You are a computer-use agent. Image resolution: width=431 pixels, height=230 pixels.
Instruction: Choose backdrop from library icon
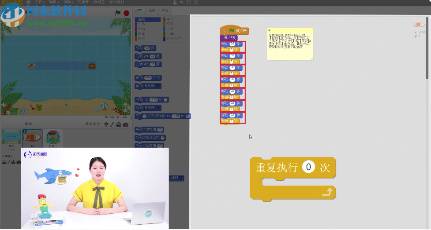4,162
